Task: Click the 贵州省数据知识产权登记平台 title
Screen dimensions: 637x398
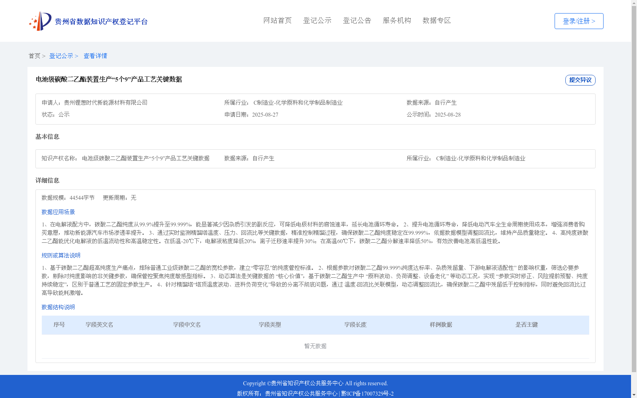Action: point(101,21)
